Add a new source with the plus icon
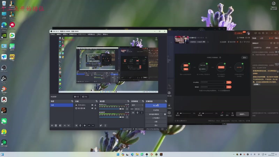The height and width of the screenshot is (157, 279). pyautogui.click(x=76, y=125)
